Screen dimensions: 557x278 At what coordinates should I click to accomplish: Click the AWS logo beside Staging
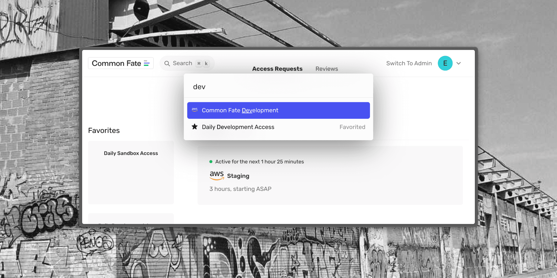(x=217, y=175)
